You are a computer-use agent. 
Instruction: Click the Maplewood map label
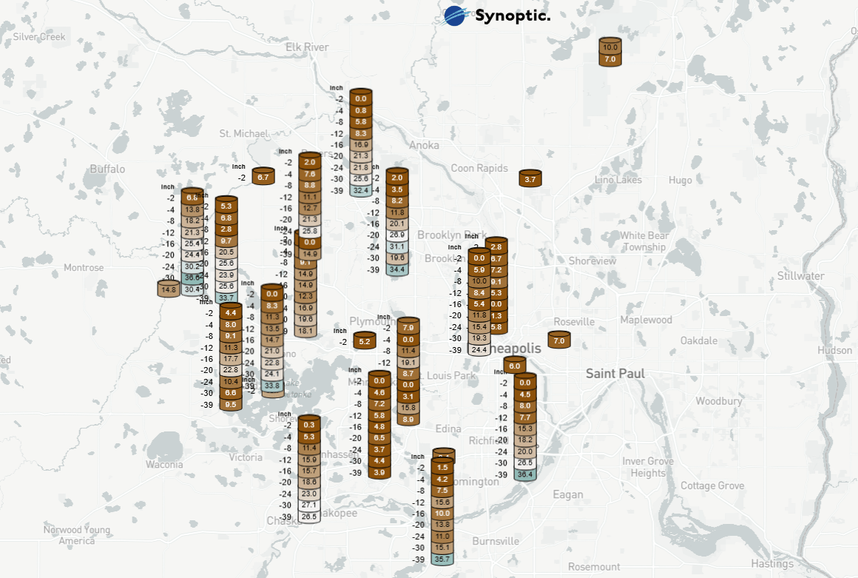(646, 320)
